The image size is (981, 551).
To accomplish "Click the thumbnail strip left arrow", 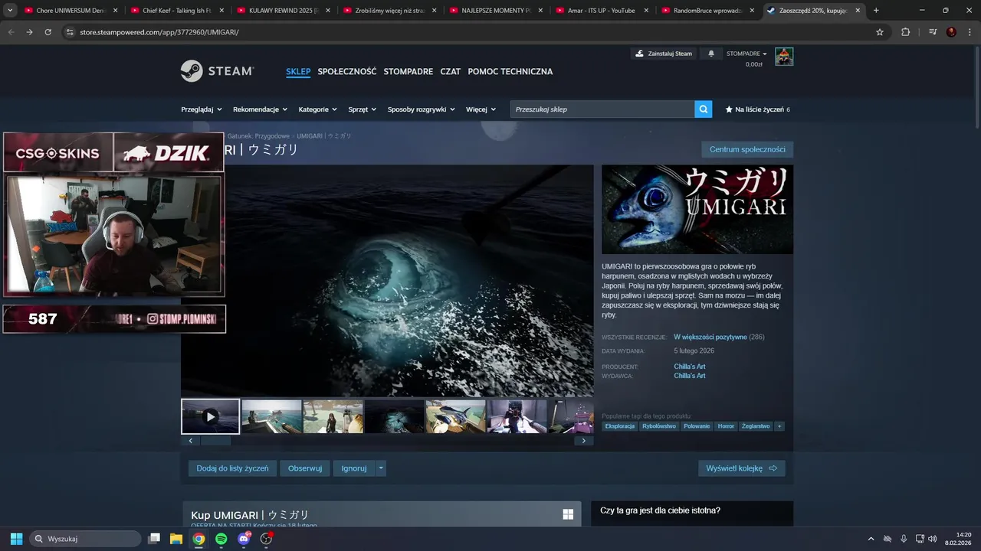I will (191, 441).
